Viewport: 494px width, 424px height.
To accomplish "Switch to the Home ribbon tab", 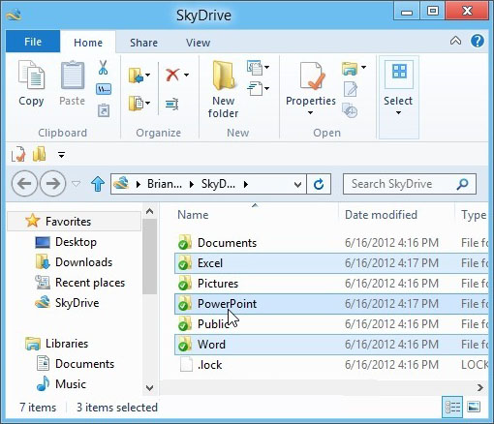I will [88, 43].
